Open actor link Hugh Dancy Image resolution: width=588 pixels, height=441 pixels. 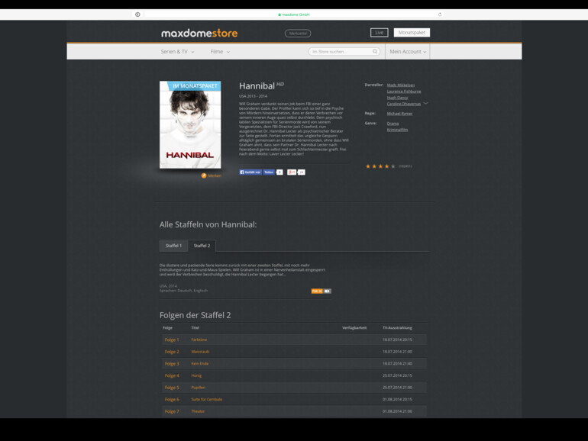coord(397,98)
